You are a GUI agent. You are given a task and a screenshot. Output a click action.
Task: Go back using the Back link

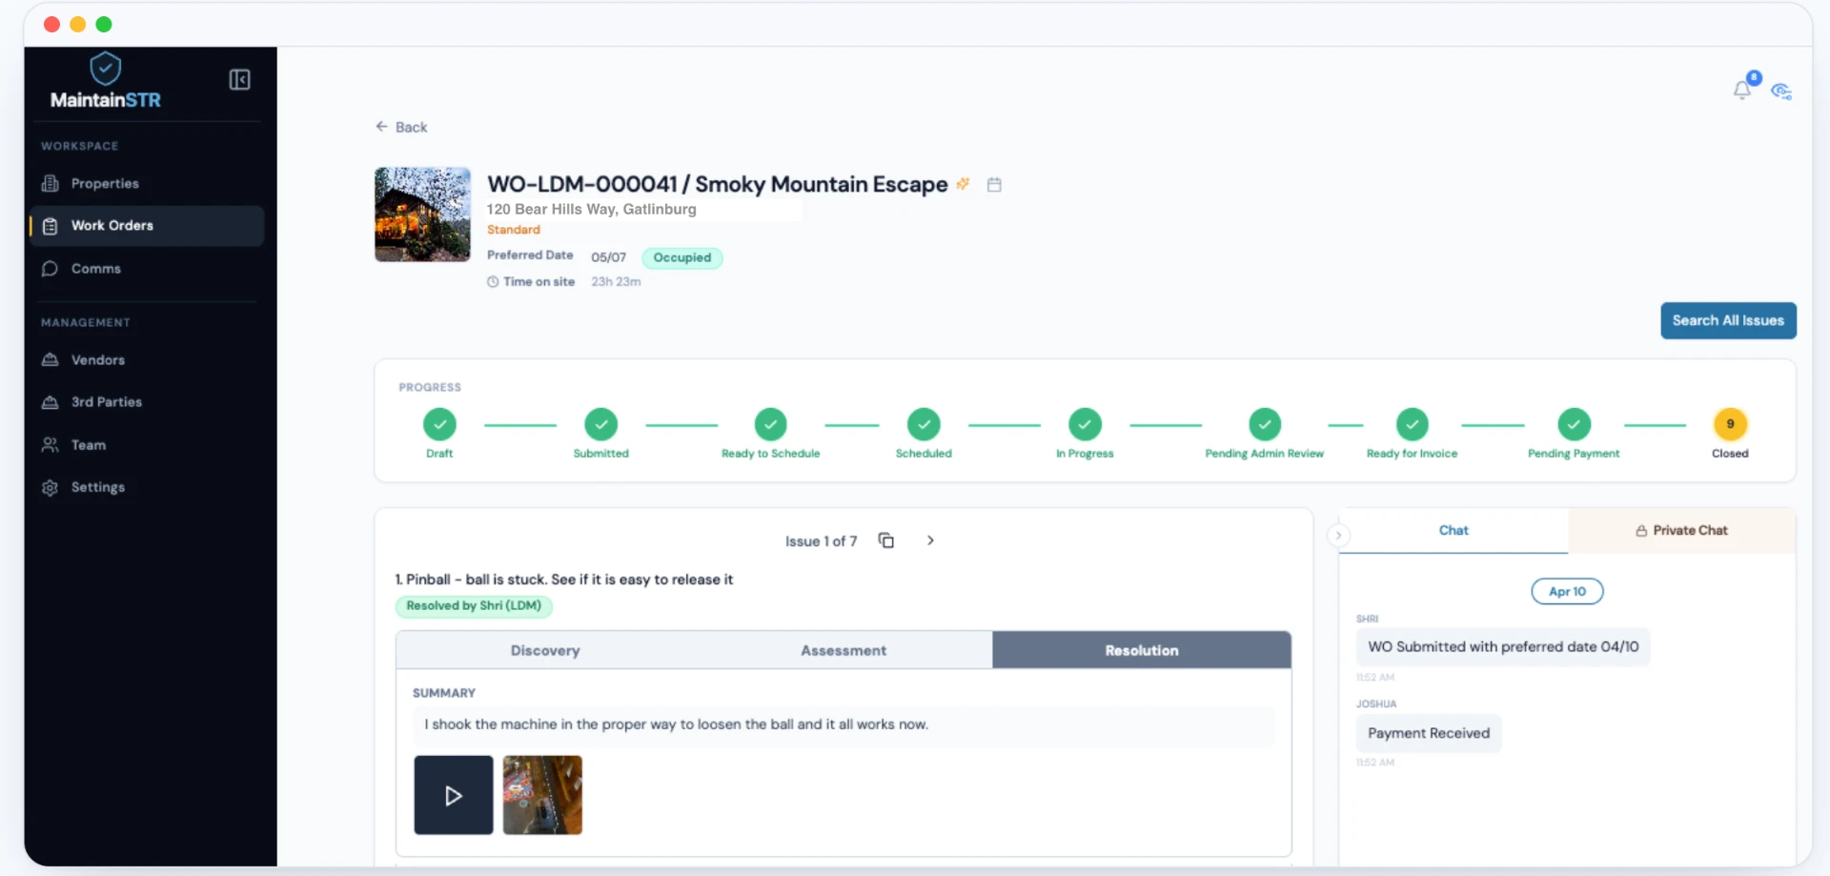(x=401, y=127)
